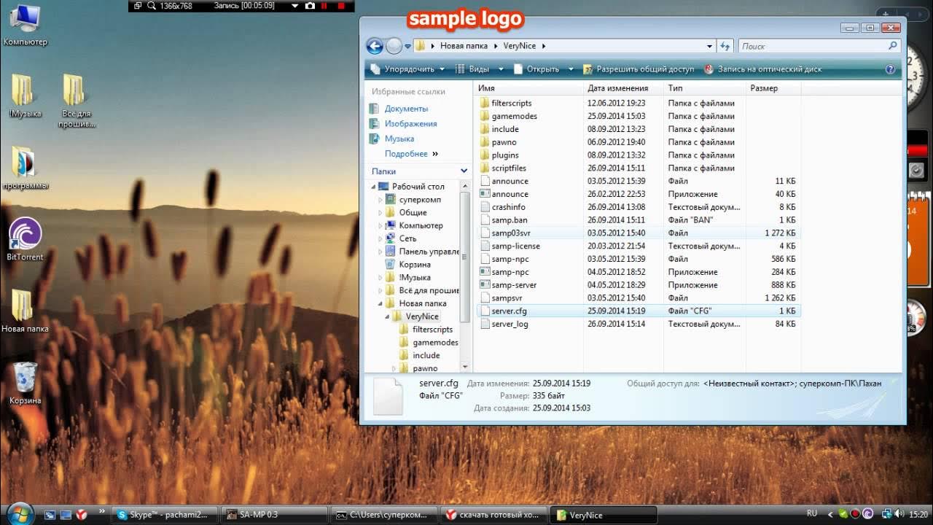The width and height of the screenshot is (933, 525).
Task: Stop the screen recording with the red square
Action: [341, 6]
